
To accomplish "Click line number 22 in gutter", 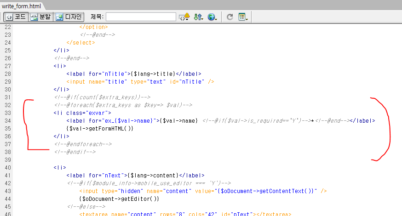I will 8,27.
